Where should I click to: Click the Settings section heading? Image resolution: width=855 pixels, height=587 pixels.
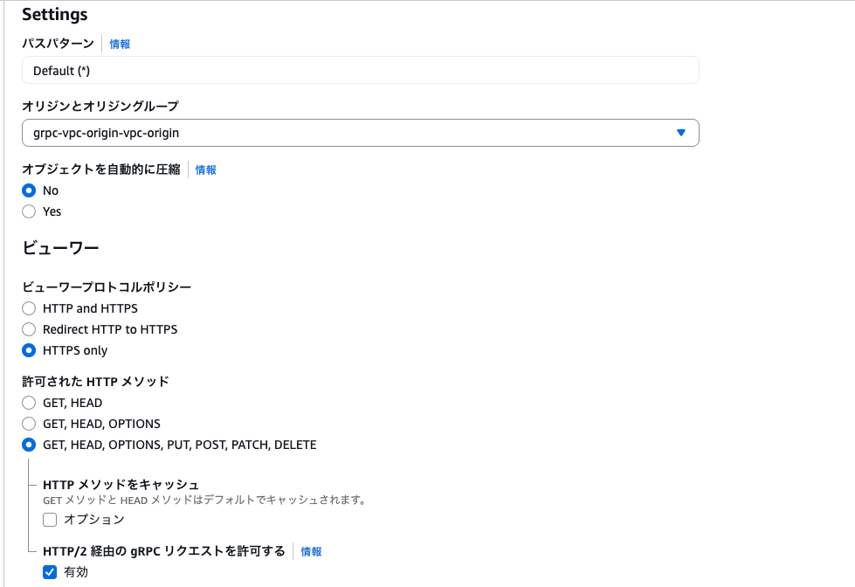55,14
